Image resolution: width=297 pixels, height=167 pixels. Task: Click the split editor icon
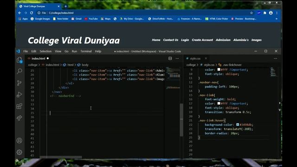[x=170, y=58]
